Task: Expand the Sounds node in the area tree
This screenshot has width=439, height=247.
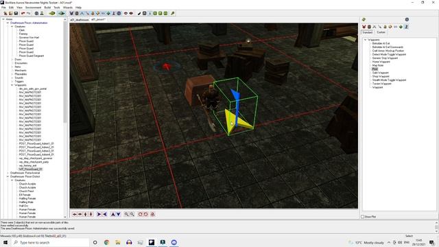Action: point(12,78)
